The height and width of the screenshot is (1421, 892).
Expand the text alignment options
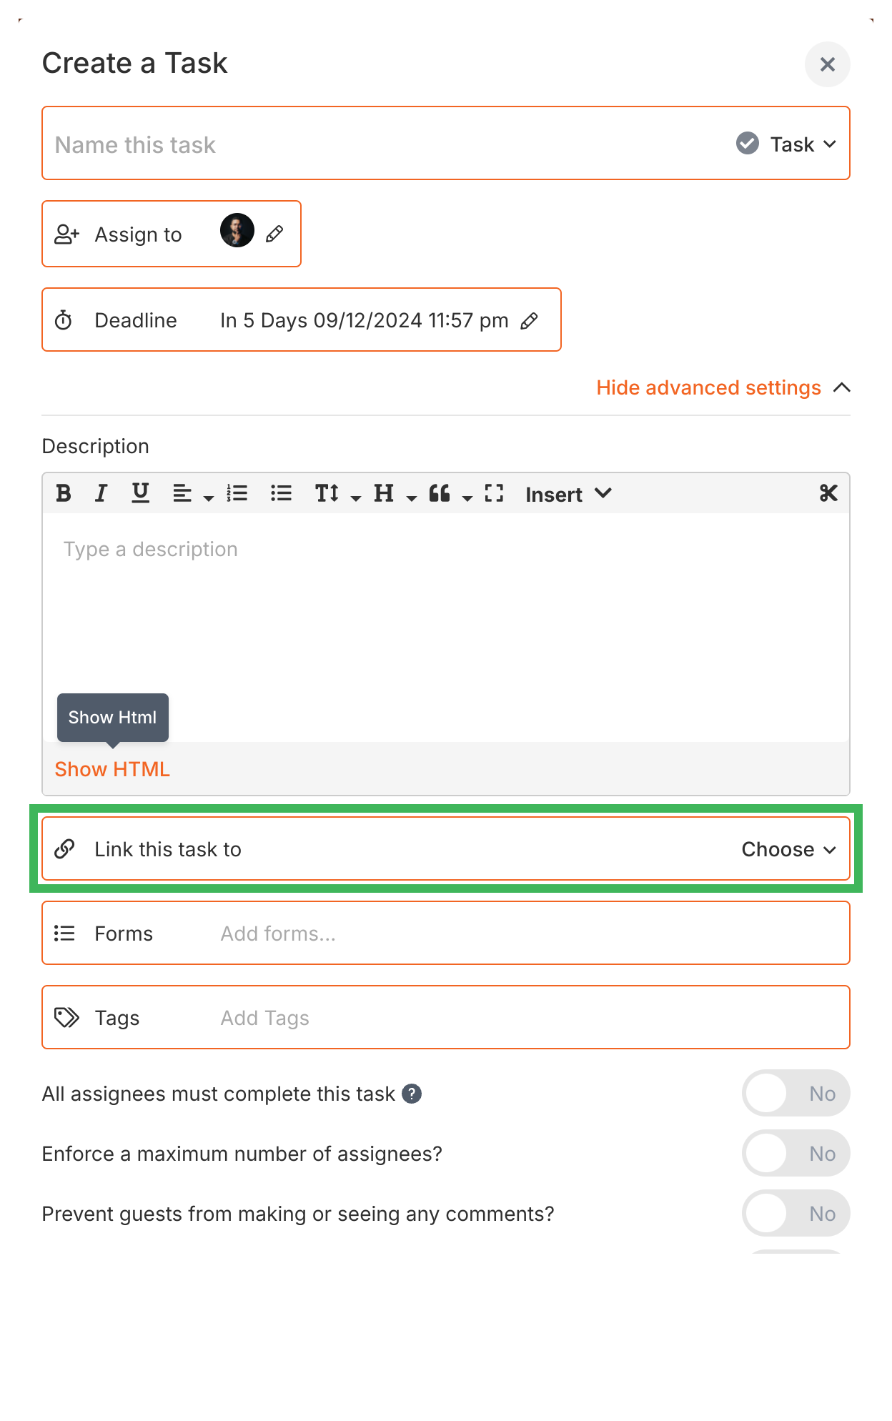pyautogui.click(x=208, y=497)
